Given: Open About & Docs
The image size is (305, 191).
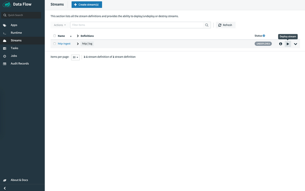Looking at the screenshot, I should pyautogui.click(x=19, y=180).
